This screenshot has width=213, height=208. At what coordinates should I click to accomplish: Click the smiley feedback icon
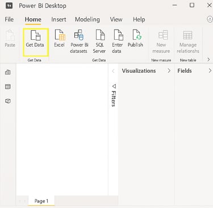210,19
